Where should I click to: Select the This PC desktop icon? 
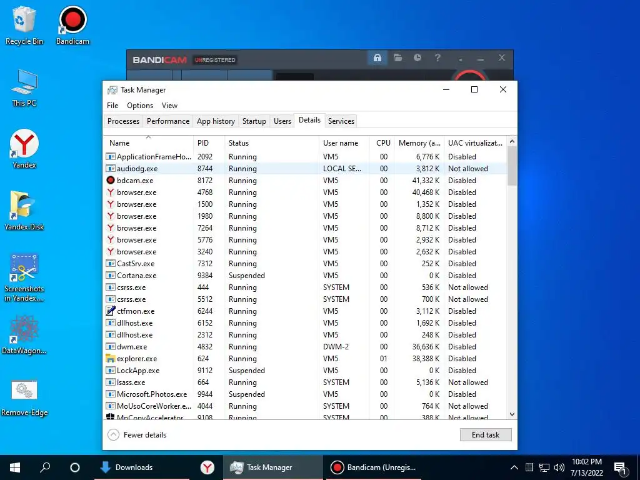24,87
